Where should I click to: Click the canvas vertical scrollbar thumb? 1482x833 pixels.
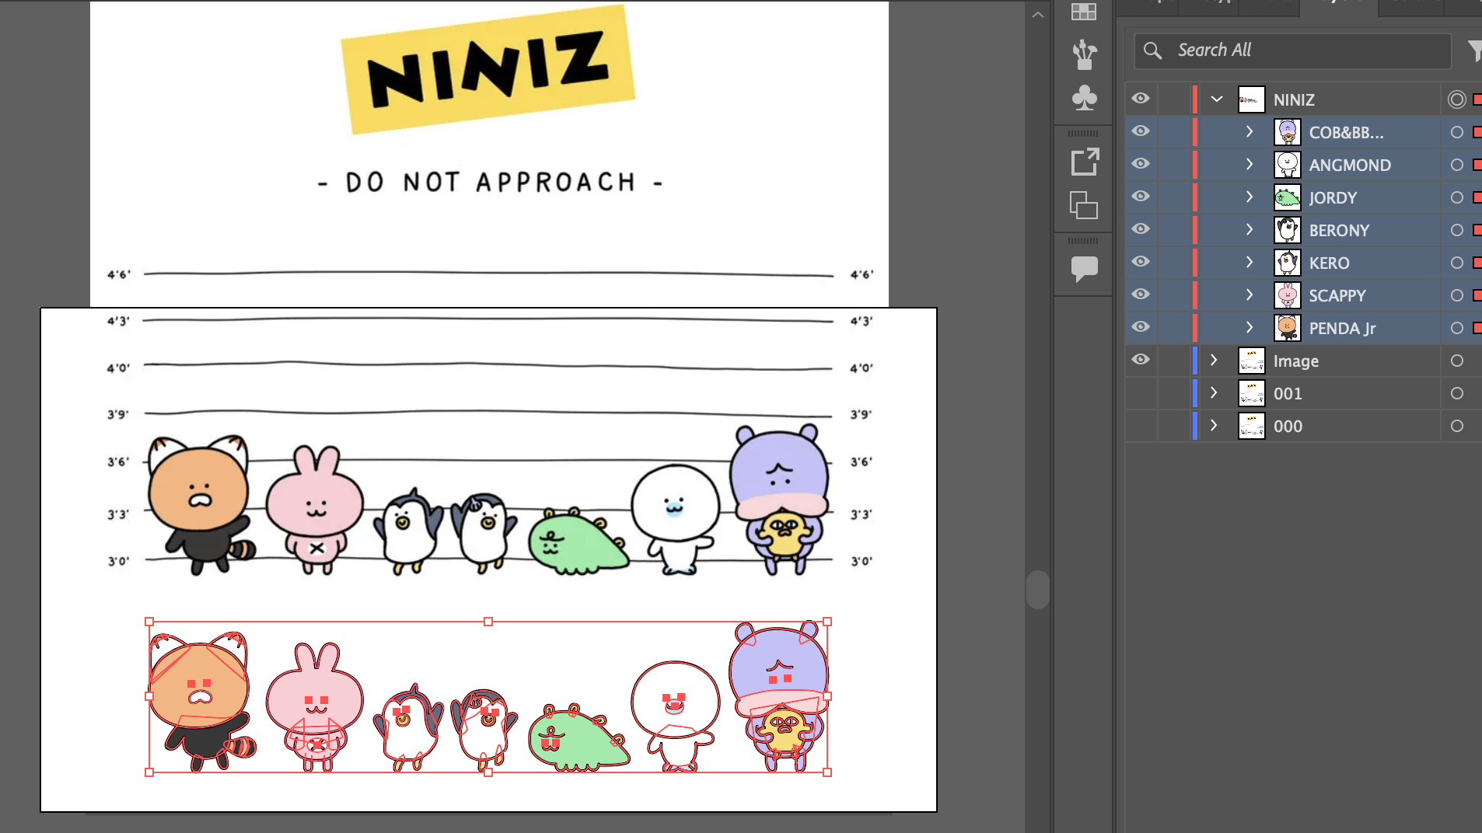click(1037, 590)
